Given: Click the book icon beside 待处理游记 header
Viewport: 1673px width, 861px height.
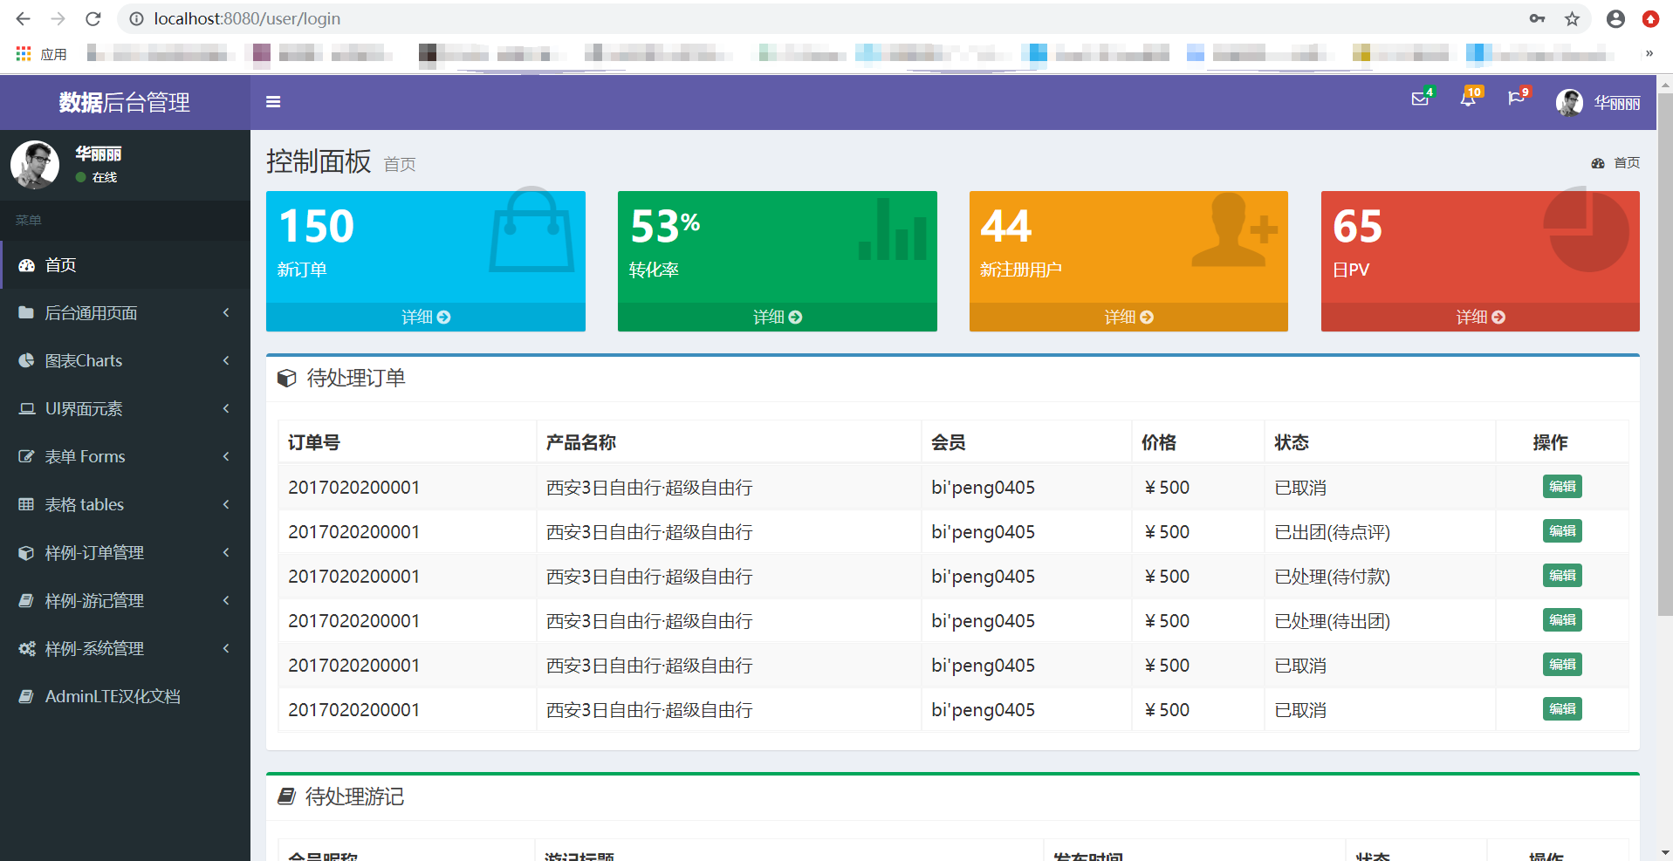Looking at the screenshot, I should point(286,796).
